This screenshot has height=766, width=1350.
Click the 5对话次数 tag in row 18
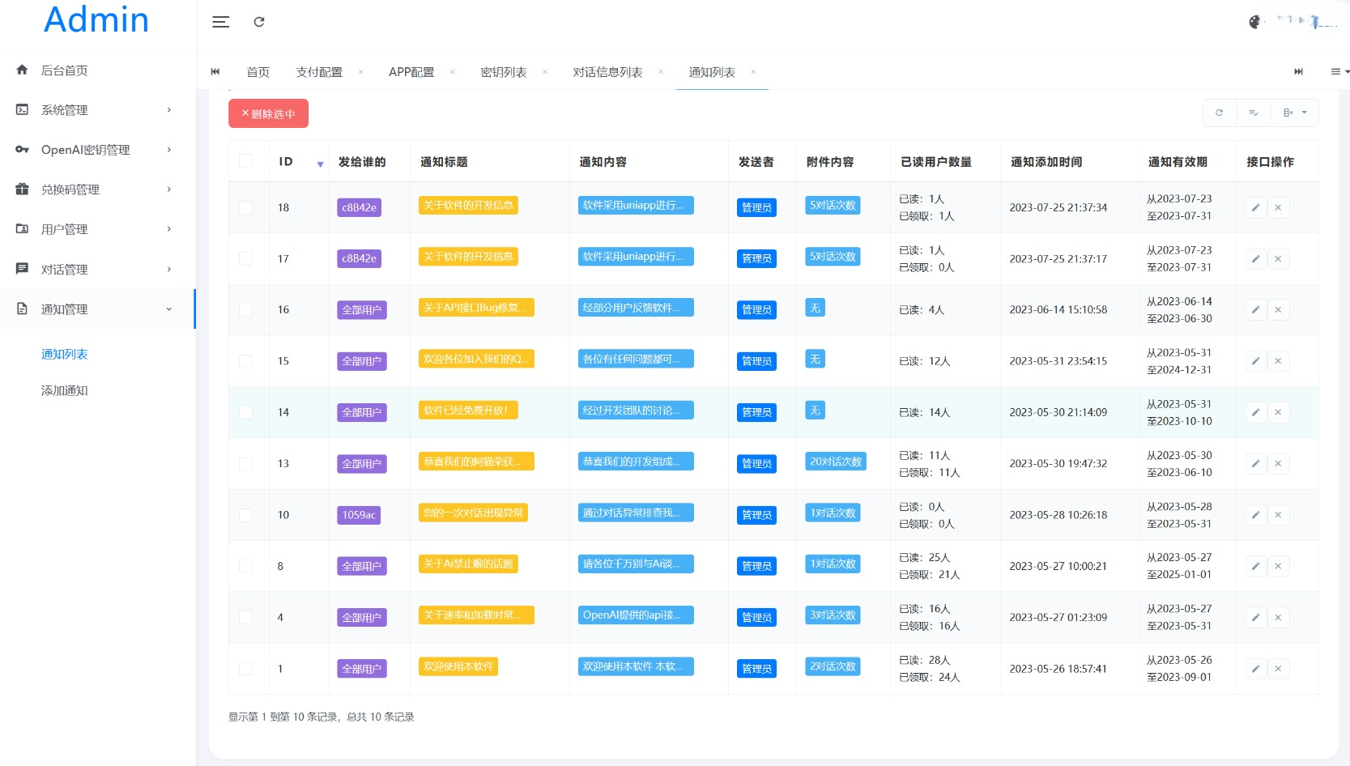(833, 206)
